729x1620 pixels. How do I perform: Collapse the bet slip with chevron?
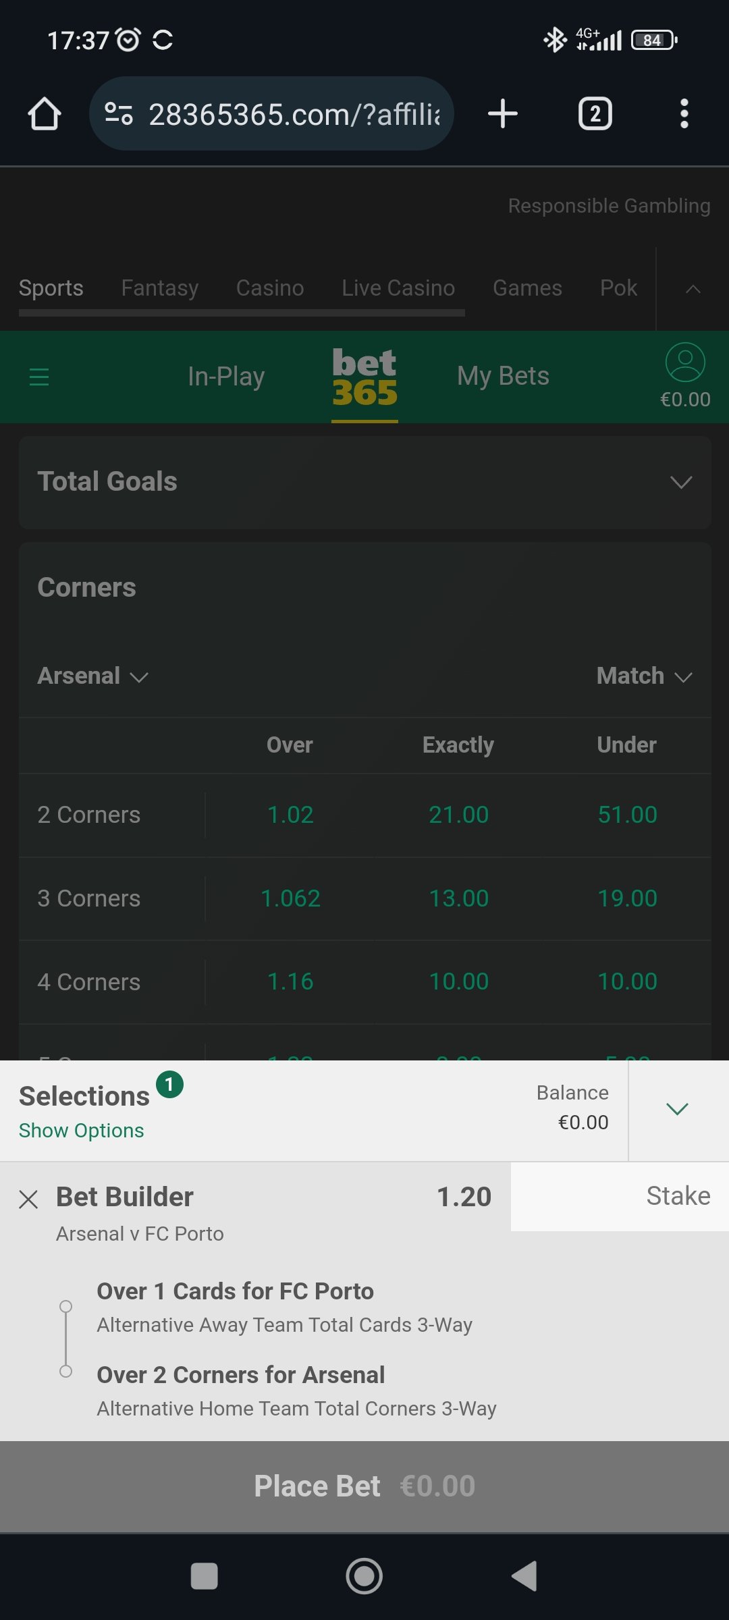[x=677, y=1109]
